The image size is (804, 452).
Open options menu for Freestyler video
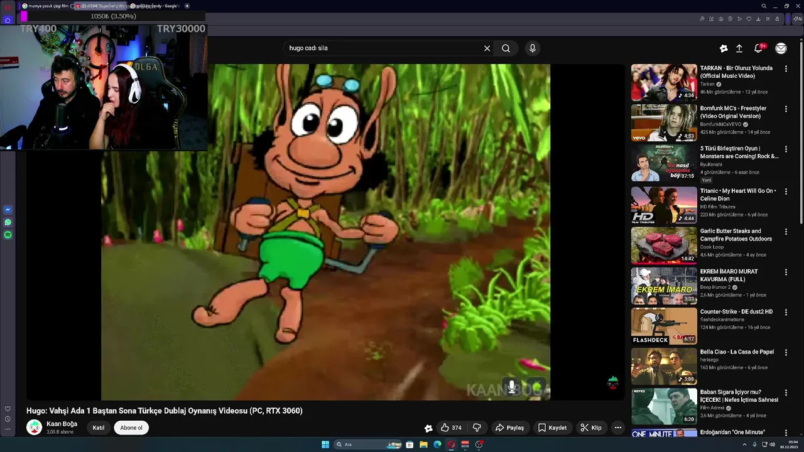(786, 109)
